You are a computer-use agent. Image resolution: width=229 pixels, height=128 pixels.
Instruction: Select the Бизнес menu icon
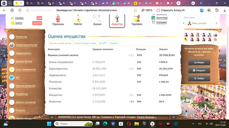pos(97,18)
